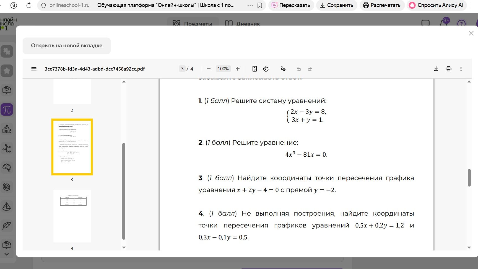Edit the 100% zoom level field
Screen dimensions: 478x269
[223, 69]
